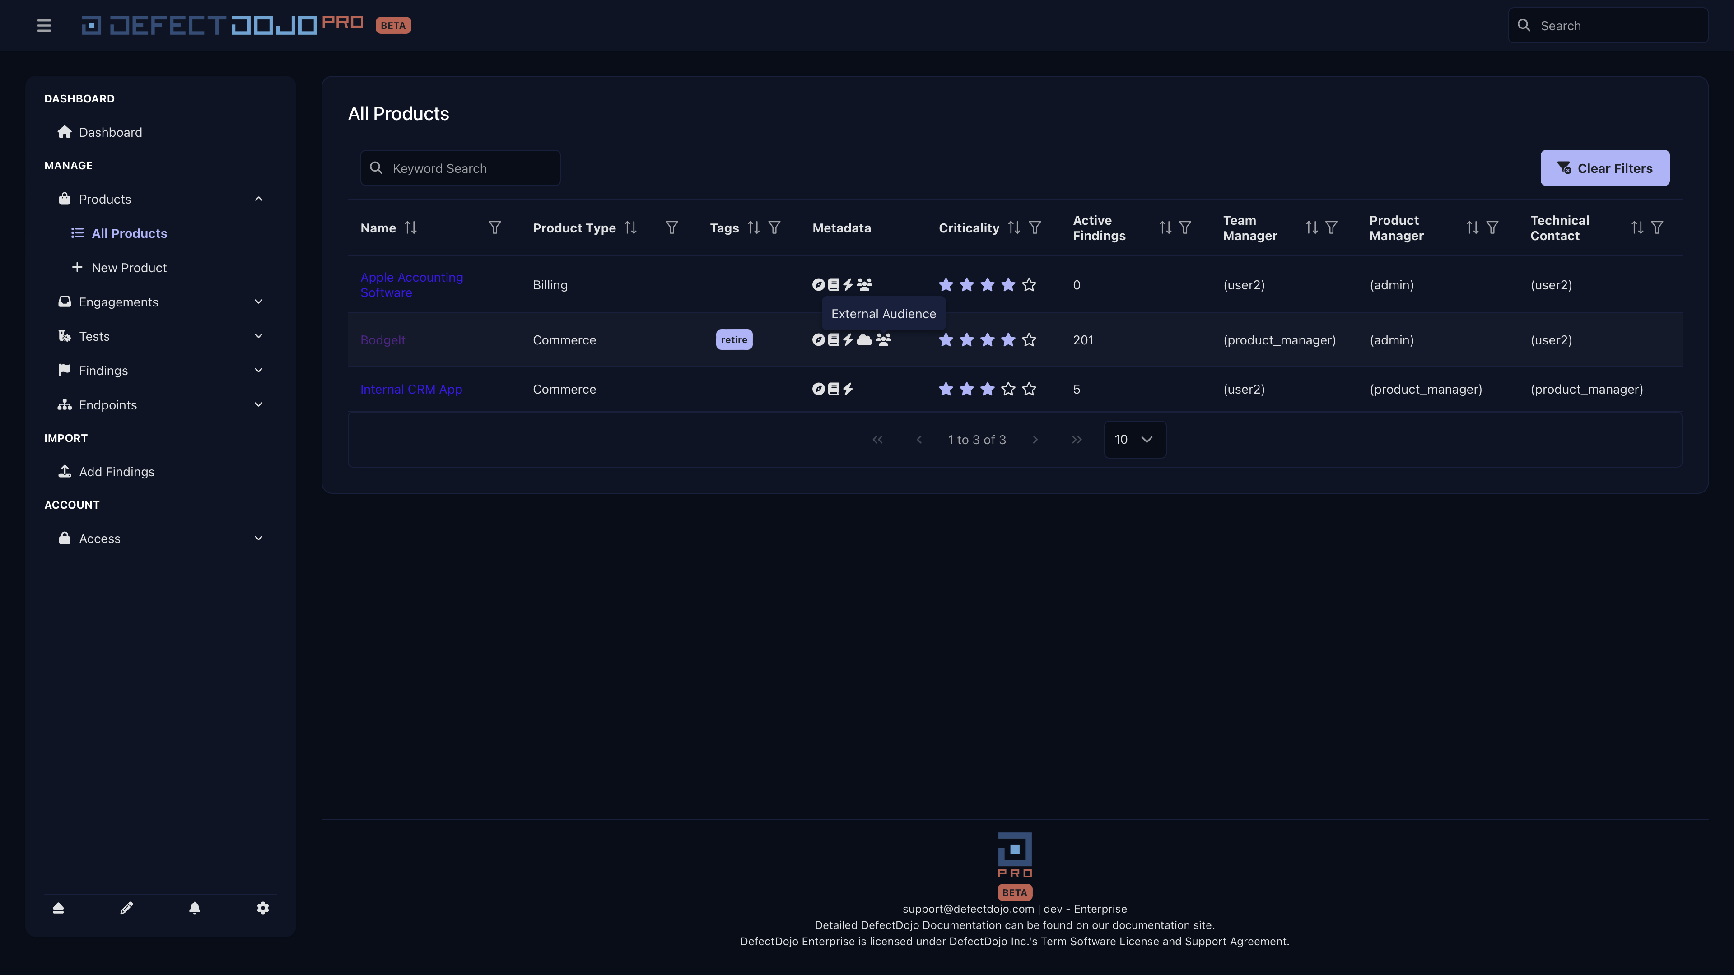The image size is (1734, 975).
Task: Toggle sorting on the Product Type column
Action: (631, 227)
